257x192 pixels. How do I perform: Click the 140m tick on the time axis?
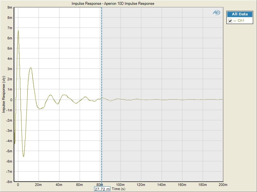[x=161, y=185]
